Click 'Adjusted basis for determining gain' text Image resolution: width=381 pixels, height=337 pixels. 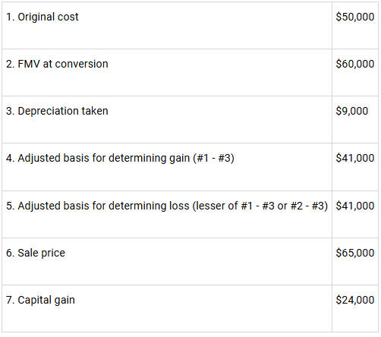(103, 158)
